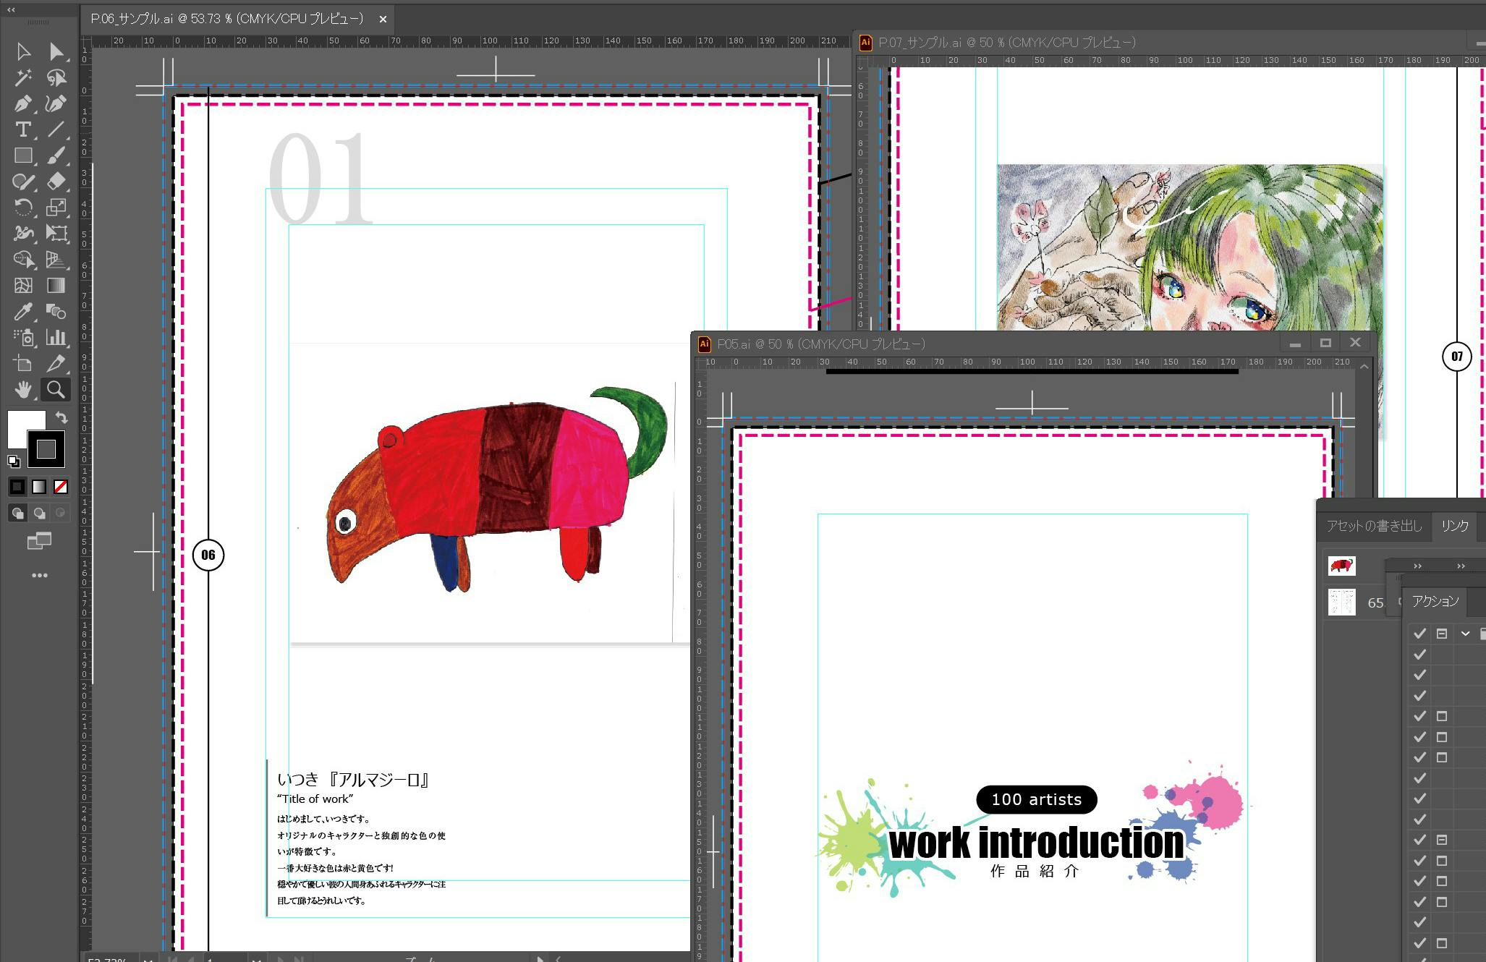Select the Hand tool
The height and width of the screenshot is (962, 1486).
pos(23,390)
